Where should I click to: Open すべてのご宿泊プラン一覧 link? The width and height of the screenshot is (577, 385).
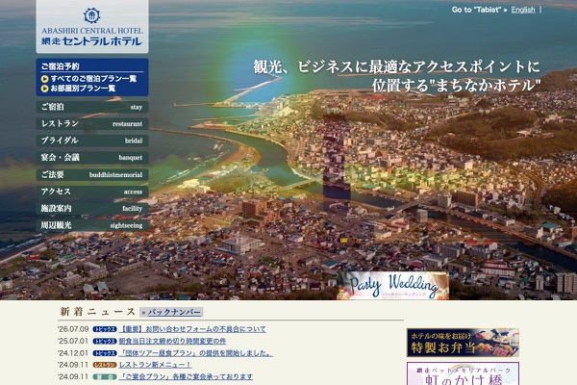pyautogui.click(x=93, y=79)
